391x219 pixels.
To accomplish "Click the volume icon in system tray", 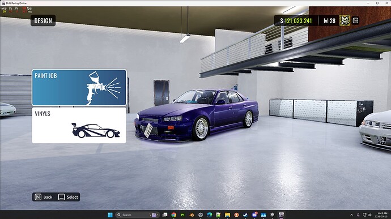I will tap(369, 215).
